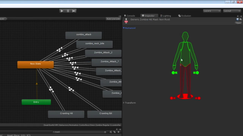243x136 pixels.
Task: Toggle the red foot IK on the right side
Action: coord(198,98)
